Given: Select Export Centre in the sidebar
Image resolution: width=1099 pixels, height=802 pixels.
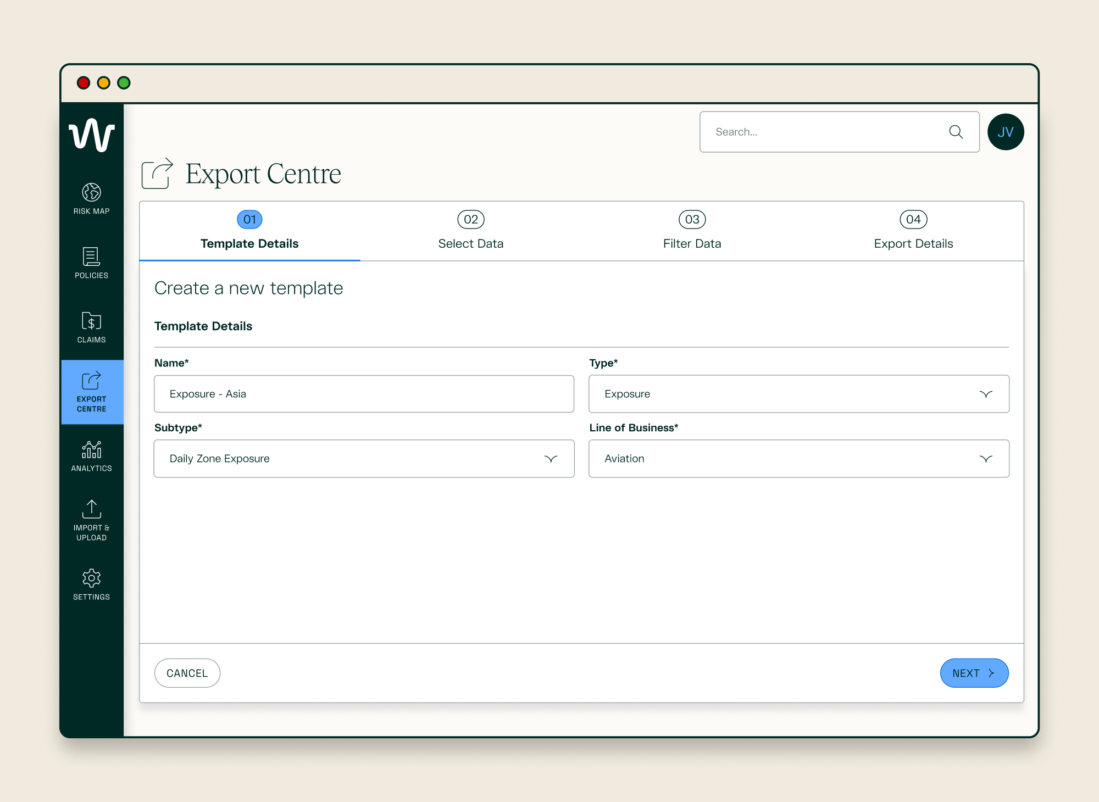Looking at the screenshot, I should tap(92, 392).
